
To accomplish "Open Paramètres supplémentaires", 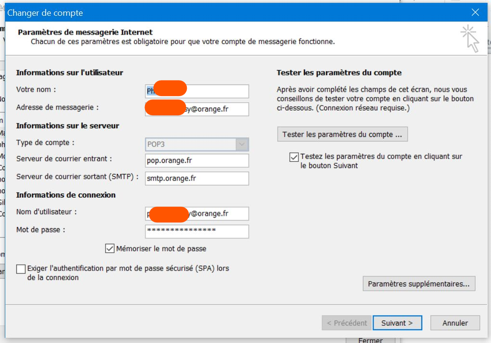I will point(418,284).
